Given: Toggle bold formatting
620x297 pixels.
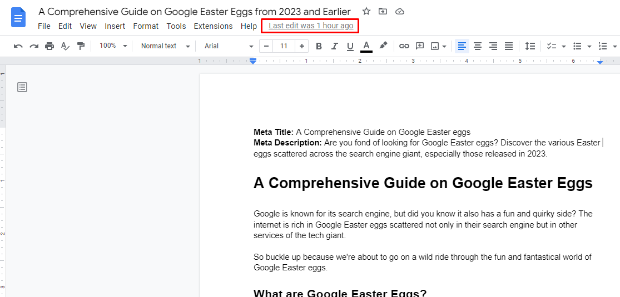Looking at the screenshot, I should tap(319, 46).
